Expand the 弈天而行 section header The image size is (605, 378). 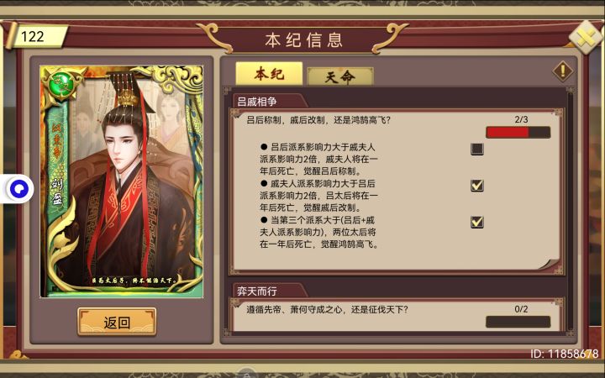tap(270, 291)
